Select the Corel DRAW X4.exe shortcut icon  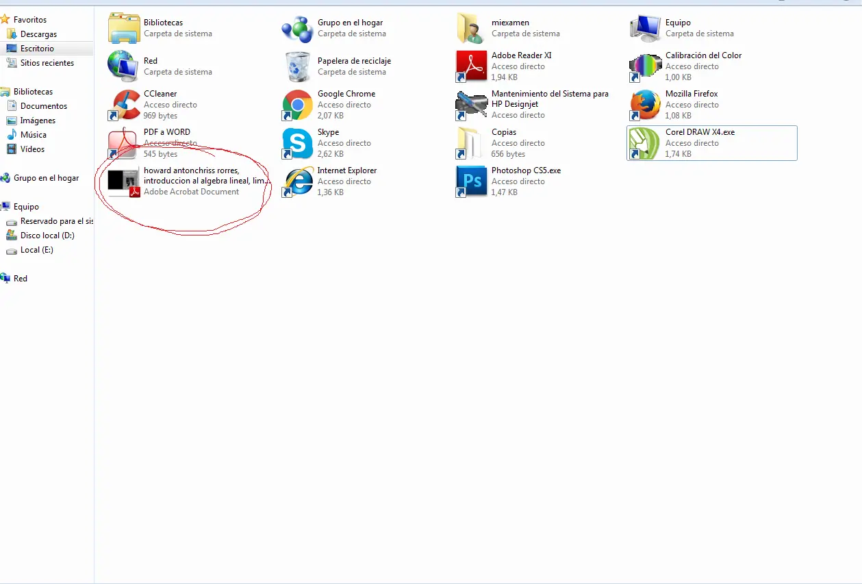[x=646, y=143]
